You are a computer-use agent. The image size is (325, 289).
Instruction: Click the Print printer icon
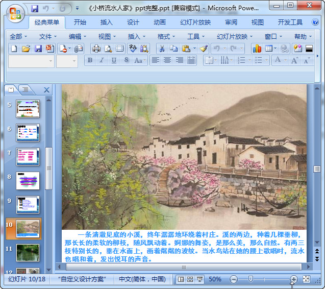[x=96, y=49]
